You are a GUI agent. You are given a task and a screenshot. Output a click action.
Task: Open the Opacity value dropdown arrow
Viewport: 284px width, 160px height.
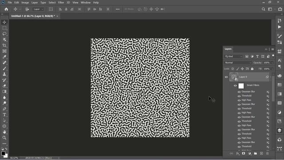(x=272, y=63)
